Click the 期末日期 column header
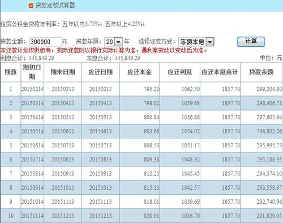The width and height of the screenshot is (283, 223). click(63, 72)
